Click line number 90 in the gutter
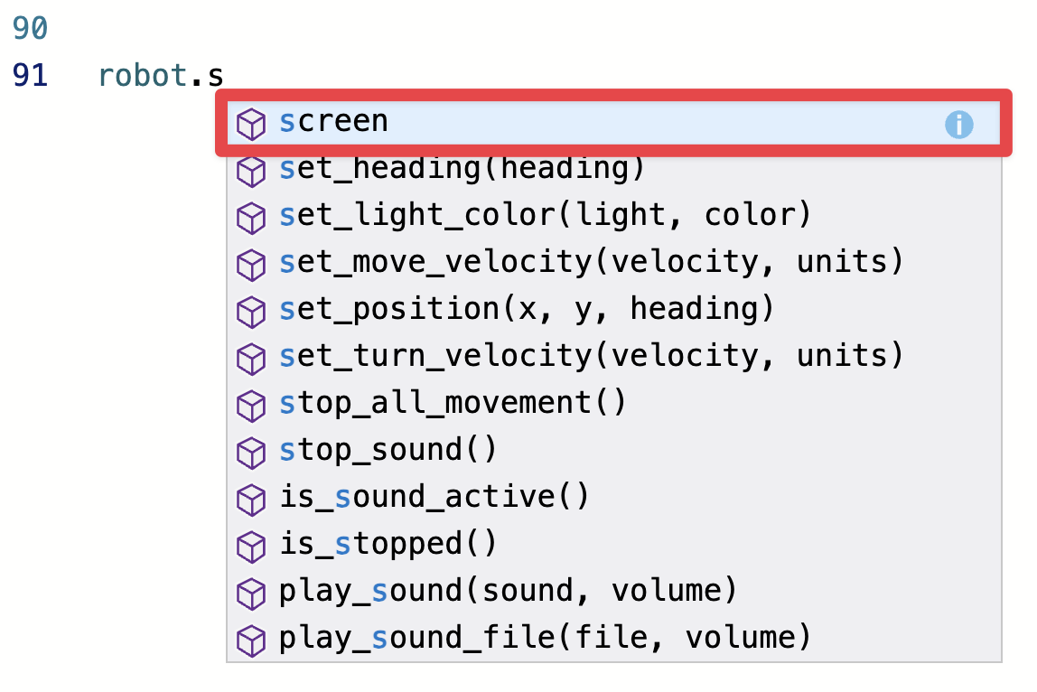The width and height of the screenshot is (1037, 692). [x=30, y=29]
